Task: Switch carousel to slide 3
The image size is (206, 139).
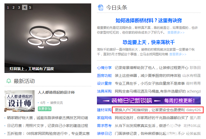Action: [x=19, y=7]
